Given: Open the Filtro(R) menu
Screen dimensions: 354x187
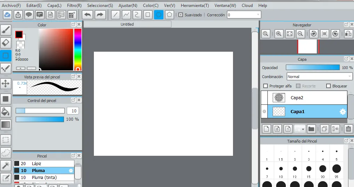Looking at the screenshot, I should coord(74,6).
